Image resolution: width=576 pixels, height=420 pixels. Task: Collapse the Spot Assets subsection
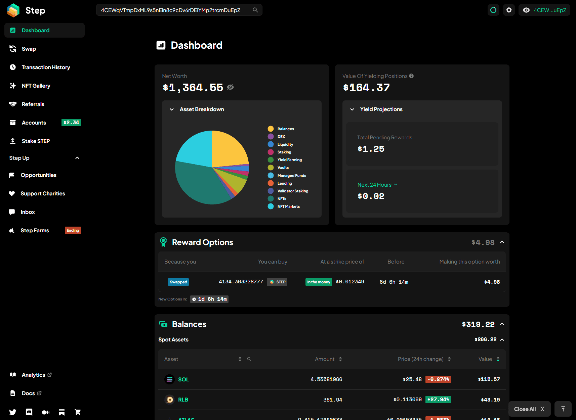(502, 340)
